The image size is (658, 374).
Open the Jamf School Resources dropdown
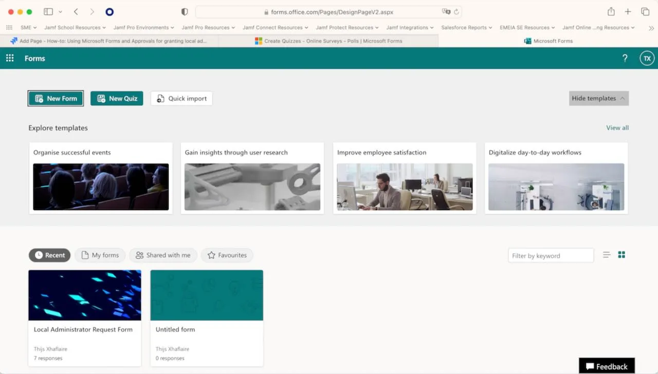(x=75, y=27)
